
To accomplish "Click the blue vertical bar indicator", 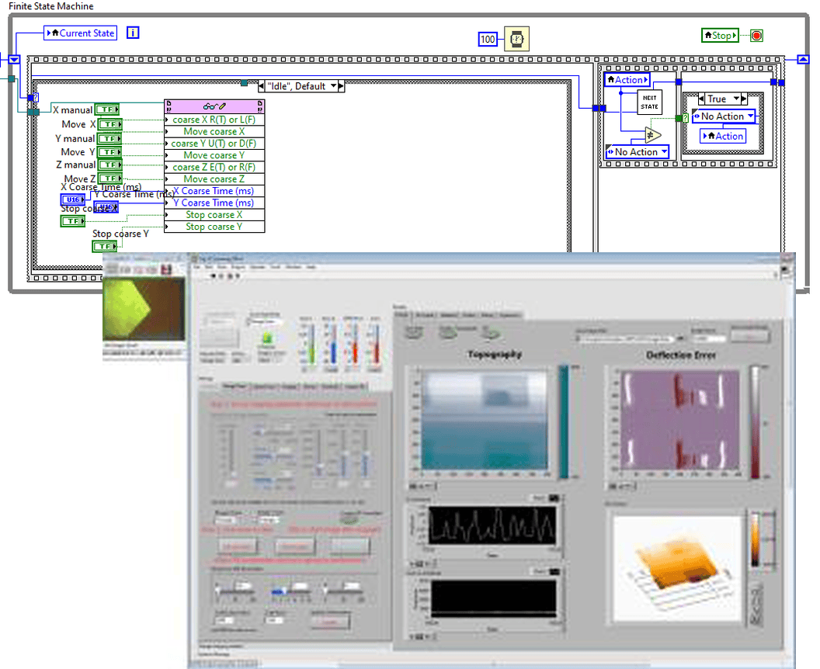I will tap(333, 344).
